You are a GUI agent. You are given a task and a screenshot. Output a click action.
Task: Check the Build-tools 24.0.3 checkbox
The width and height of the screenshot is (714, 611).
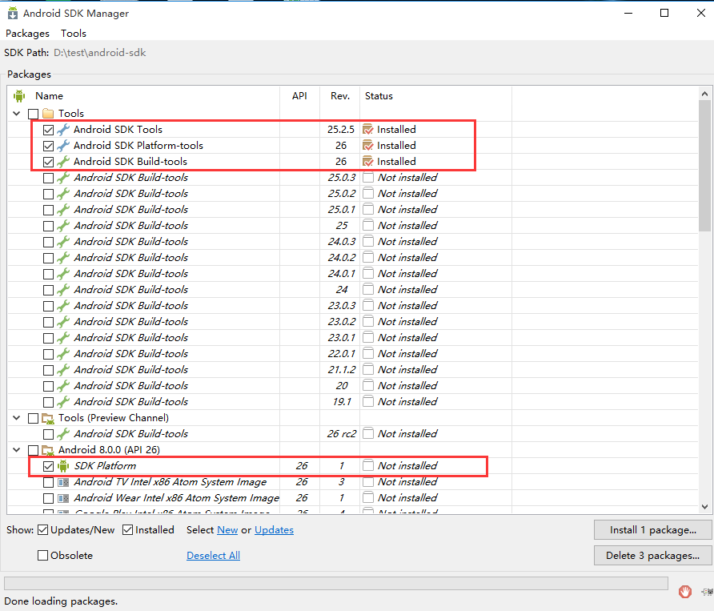[x=48, y=242]
